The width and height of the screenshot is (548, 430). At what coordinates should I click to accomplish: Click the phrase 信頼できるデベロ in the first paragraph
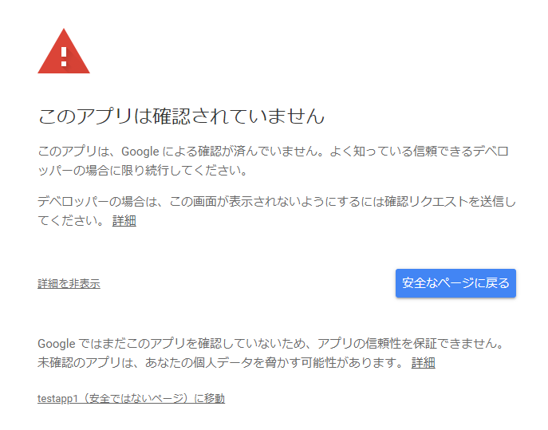click(466, 152)
